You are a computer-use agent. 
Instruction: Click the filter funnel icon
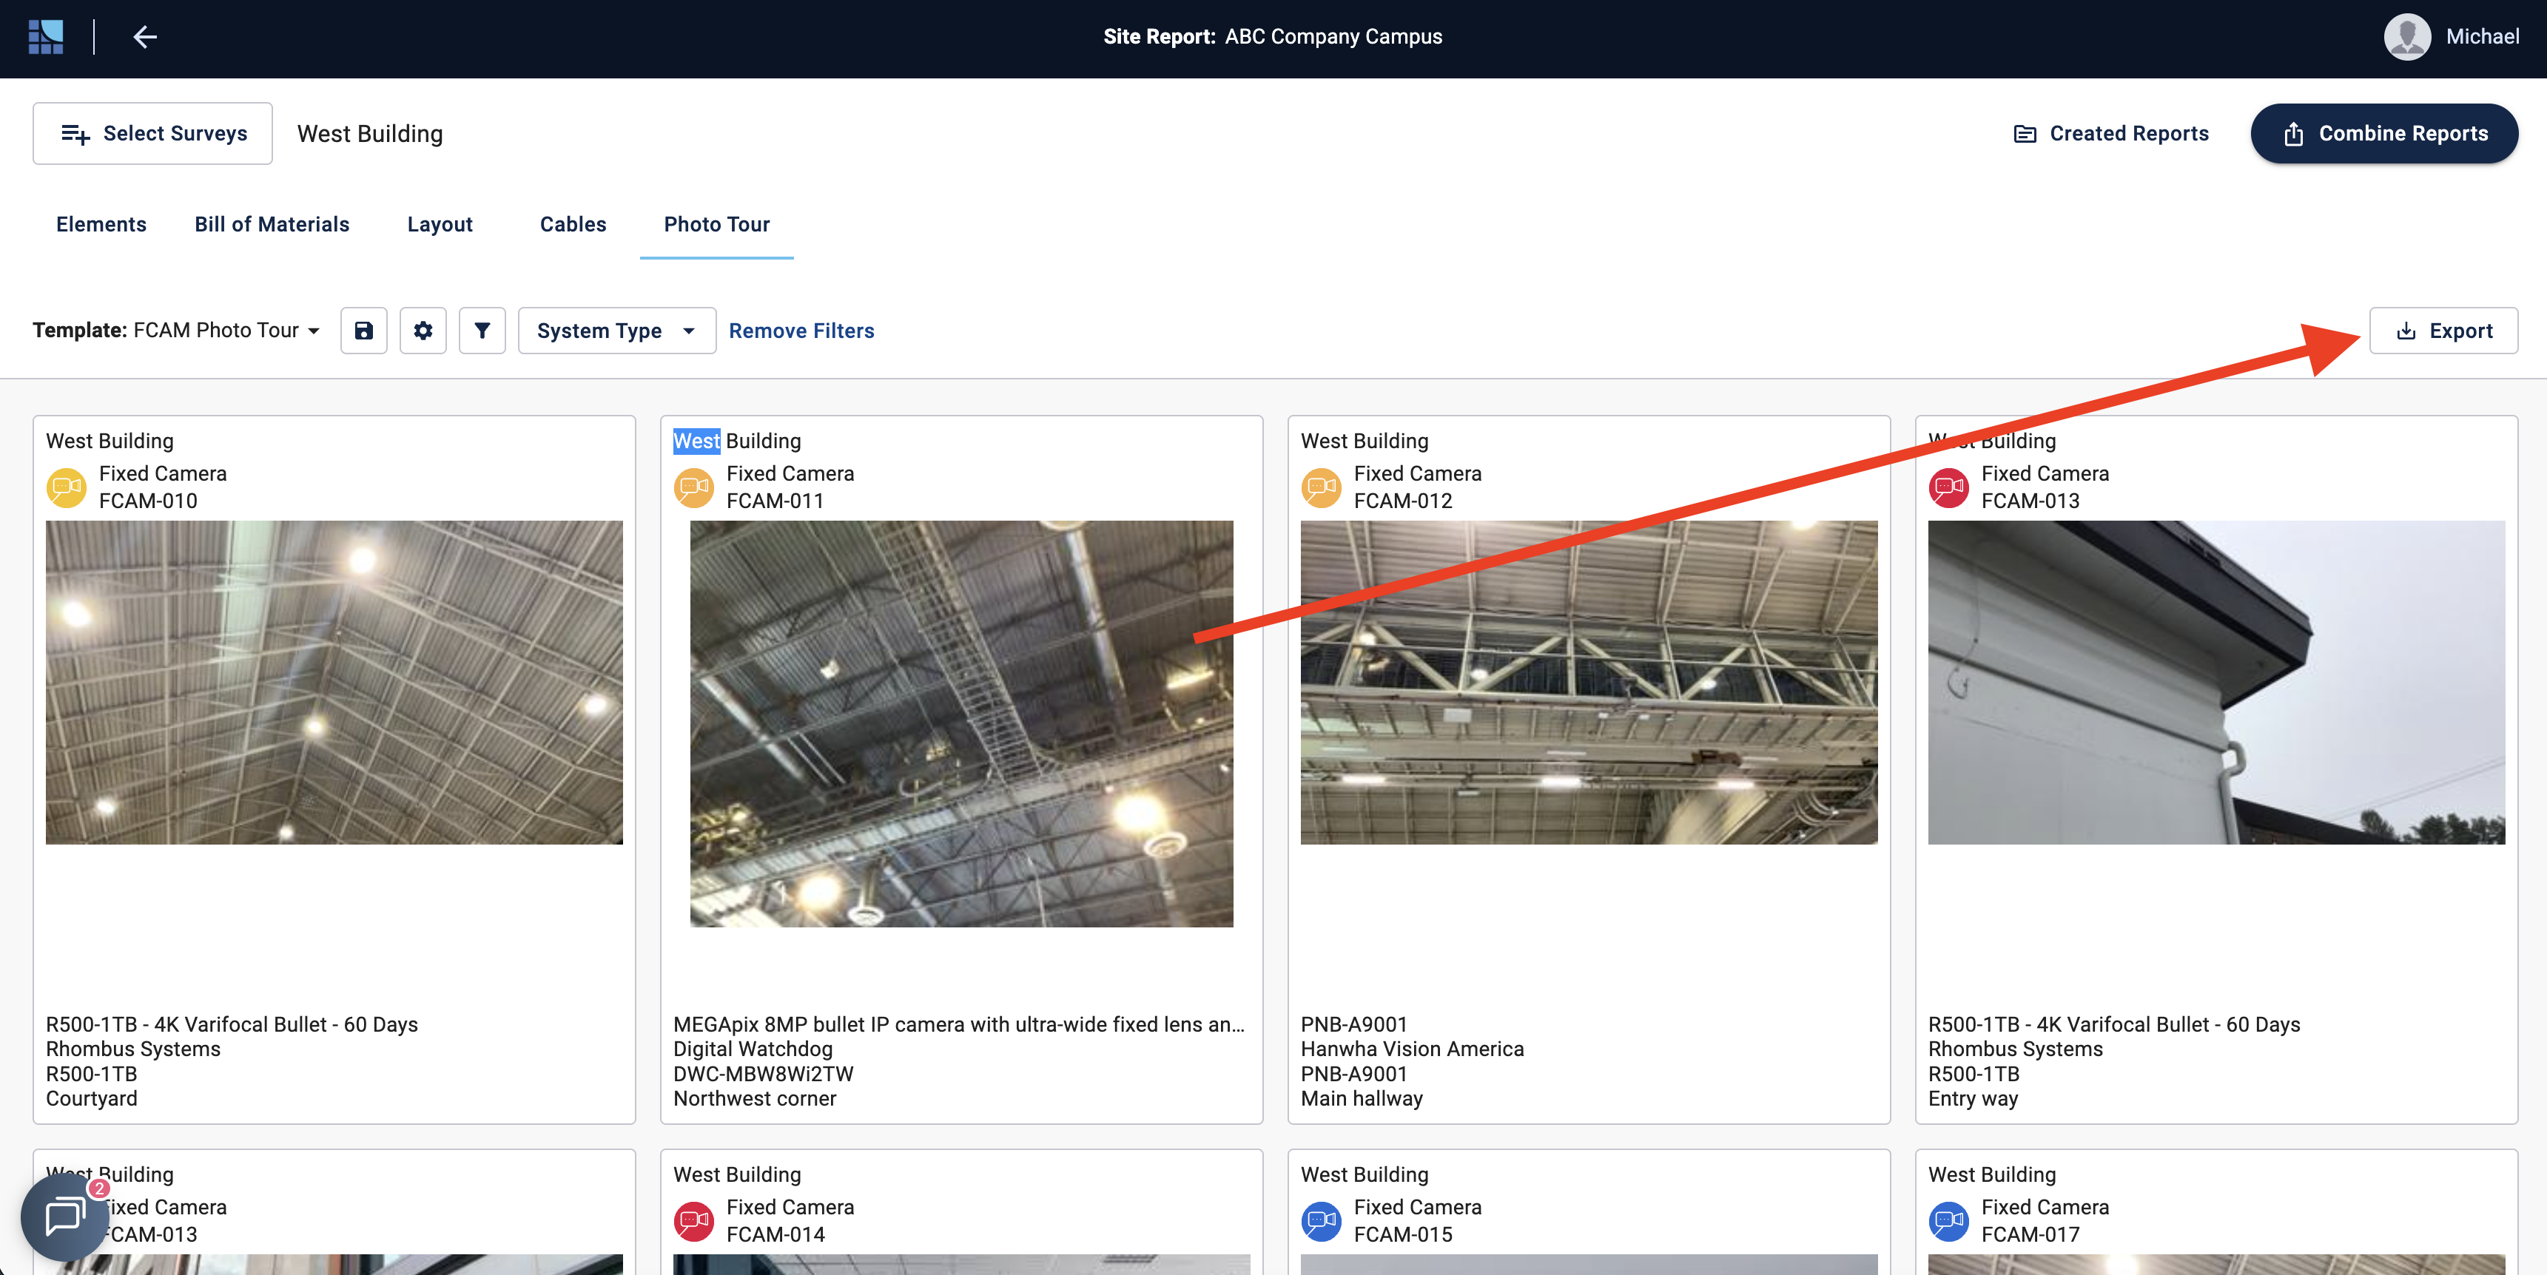pyautogui.click(x=482, y=330)
